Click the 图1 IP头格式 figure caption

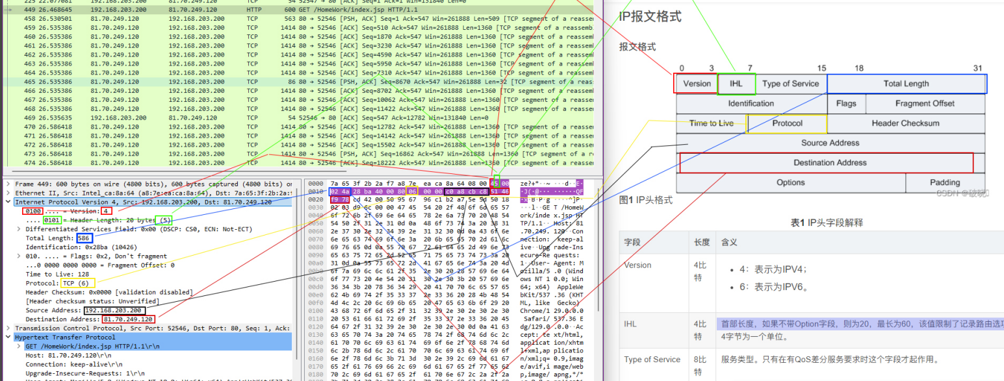pos(645,200)
